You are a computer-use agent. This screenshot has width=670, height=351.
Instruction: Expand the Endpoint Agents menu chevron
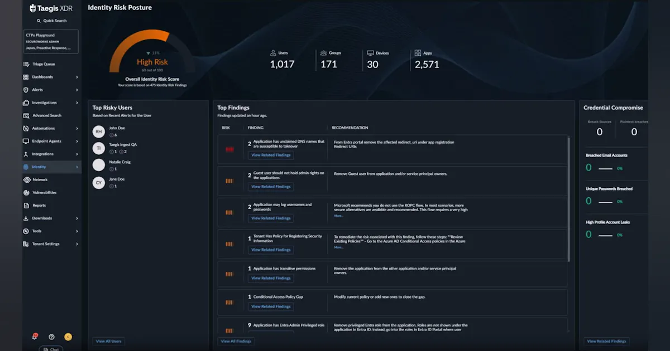(x=77, y=141)
